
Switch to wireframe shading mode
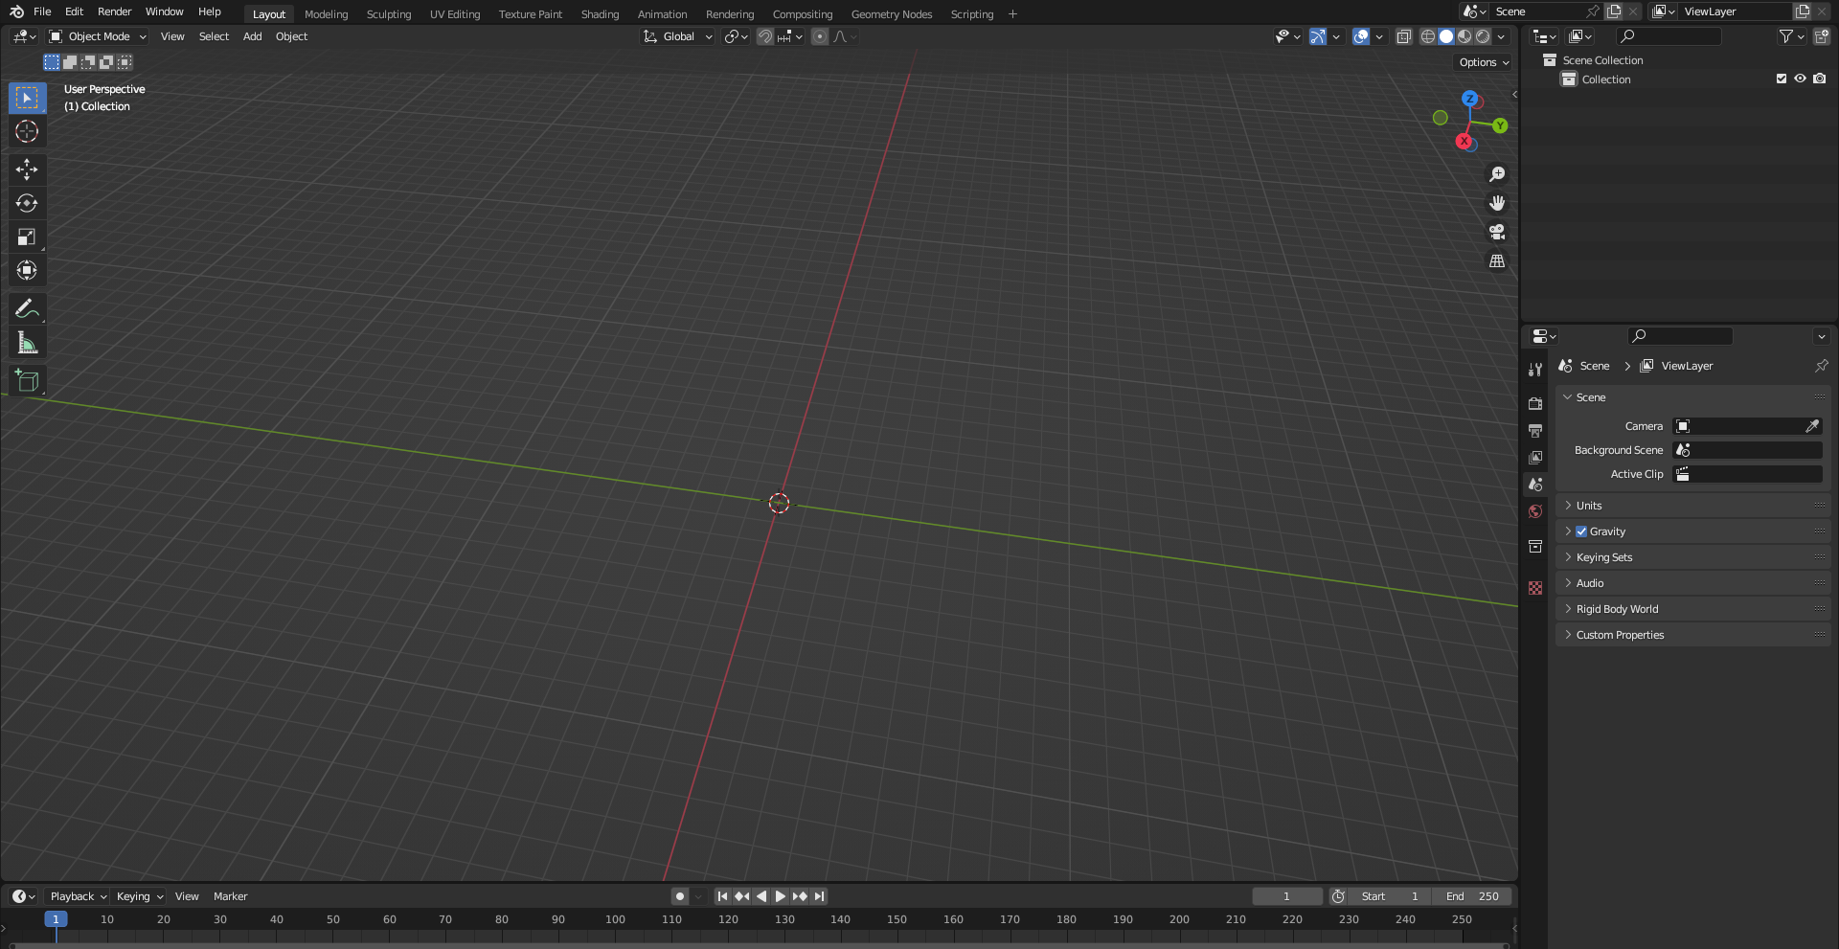tap(1428, 36)
